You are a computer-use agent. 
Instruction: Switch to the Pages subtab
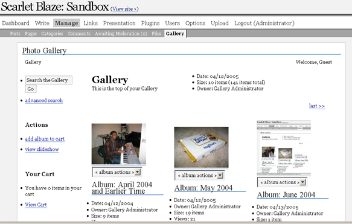coord(31,34)
